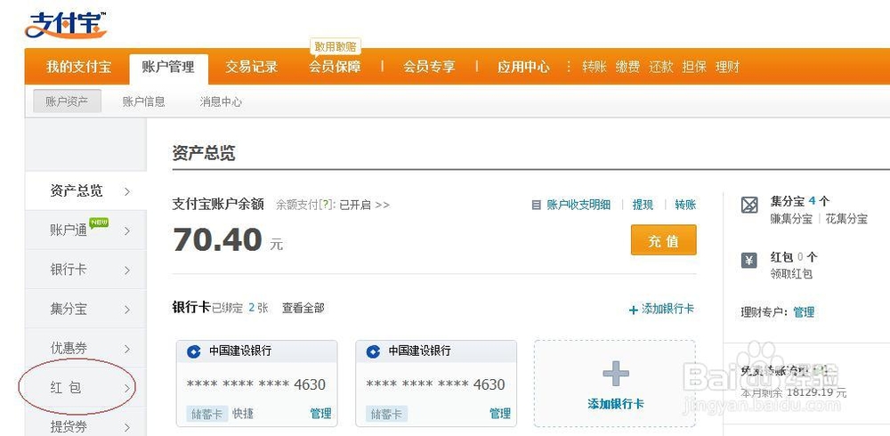Expand 银行卡 with its sidebar arrow

tap(127, 270)
